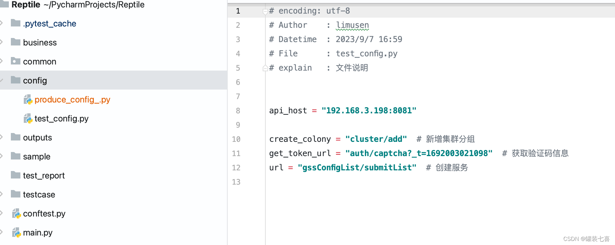This screenshot has width=615, height=245.
Task: Click the api_host variable name
Action: [288, 111]
